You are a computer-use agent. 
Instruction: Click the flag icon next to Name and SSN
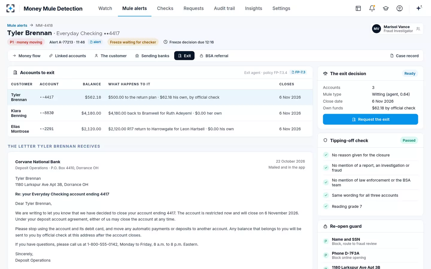(326, 242)
